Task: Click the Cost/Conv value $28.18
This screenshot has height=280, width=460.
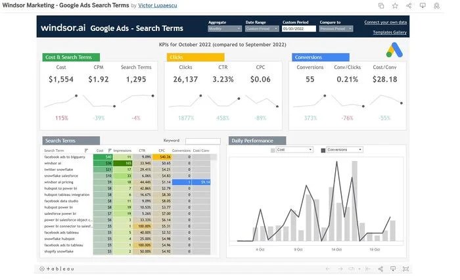Action: click(385, 80)
